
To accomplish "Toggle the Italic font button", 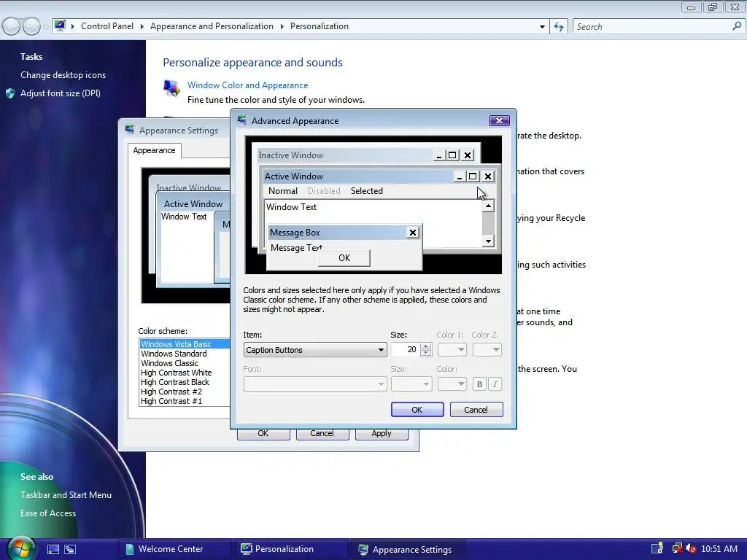I will point(495,384).
